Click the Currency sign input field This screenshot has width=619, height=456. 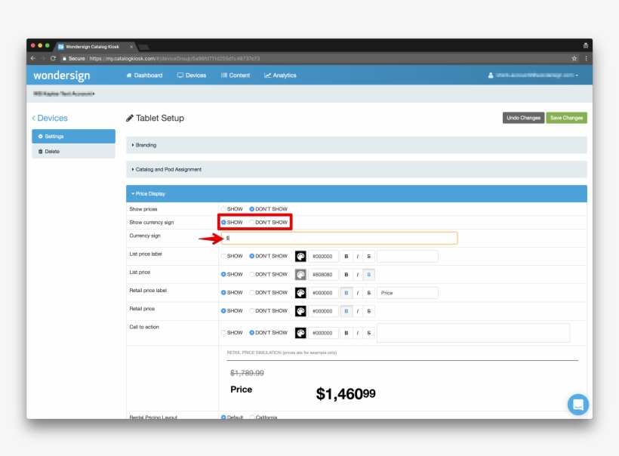(x=340, y=238)
